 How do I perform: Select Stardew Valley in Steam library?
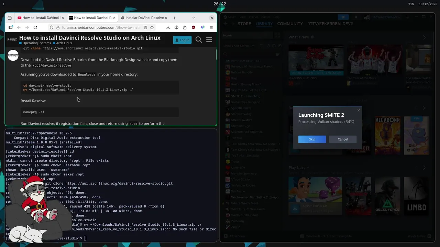pos(253,114)
